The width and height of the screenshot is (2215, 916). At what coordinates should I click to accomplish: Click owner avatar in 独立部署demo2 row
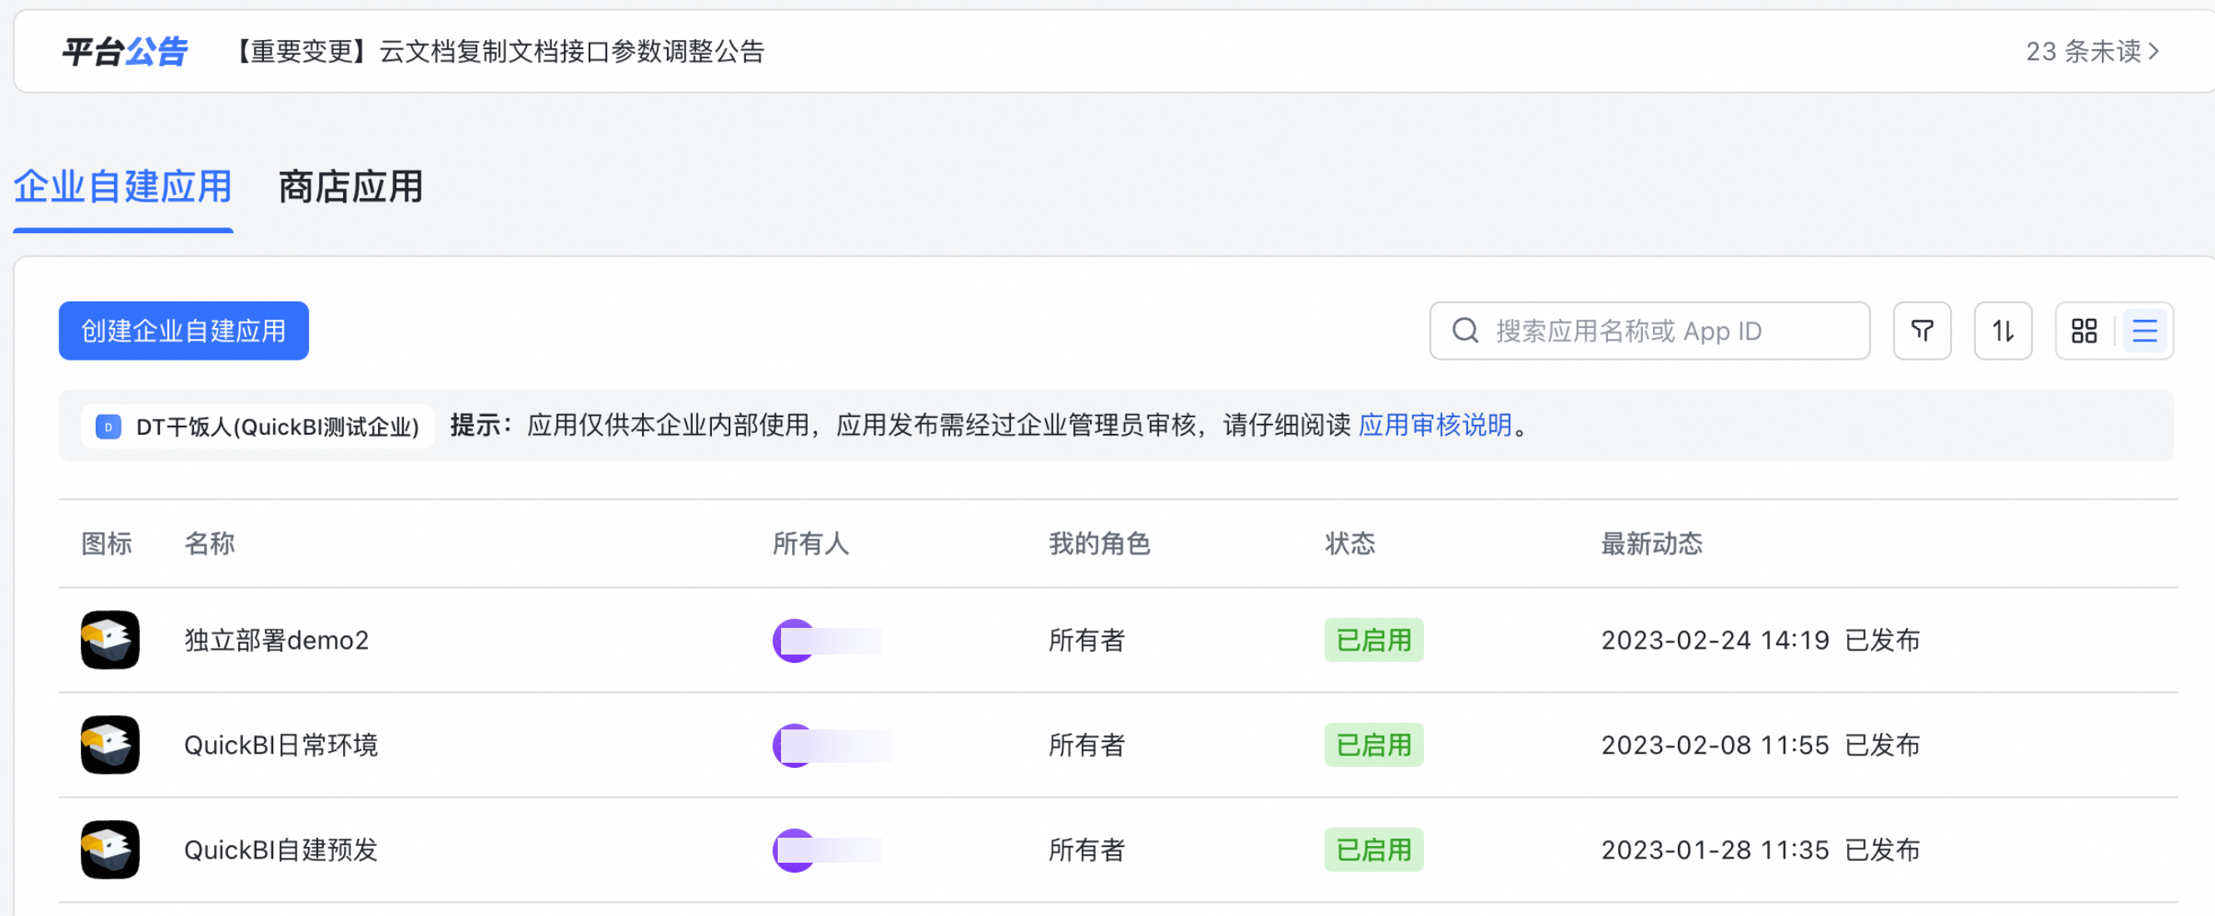pos(793,640)
